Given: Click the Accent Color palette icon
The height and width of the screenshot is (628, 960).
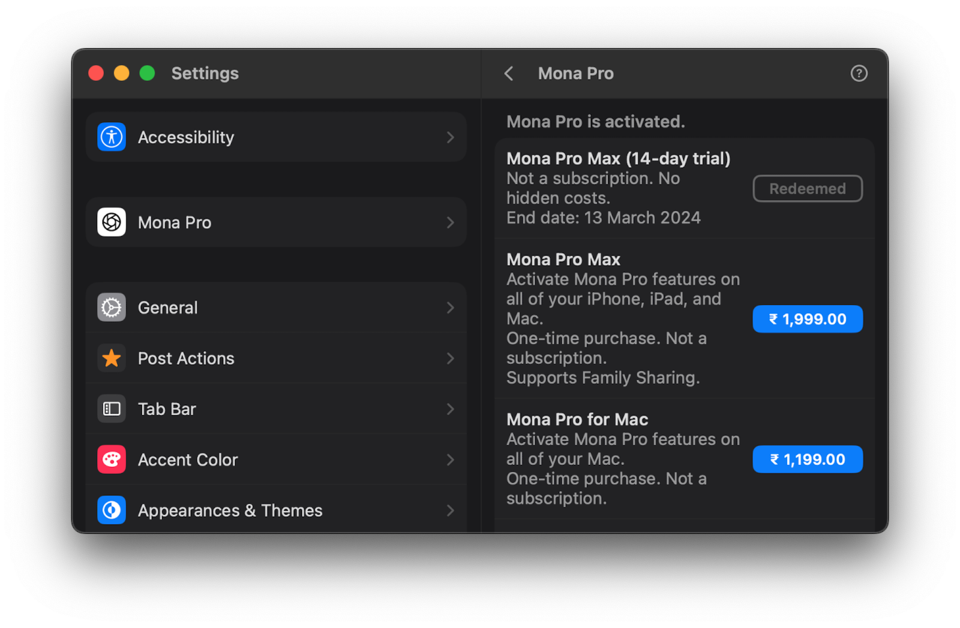Looking at the screenshot, I should [x=112, y=460].
